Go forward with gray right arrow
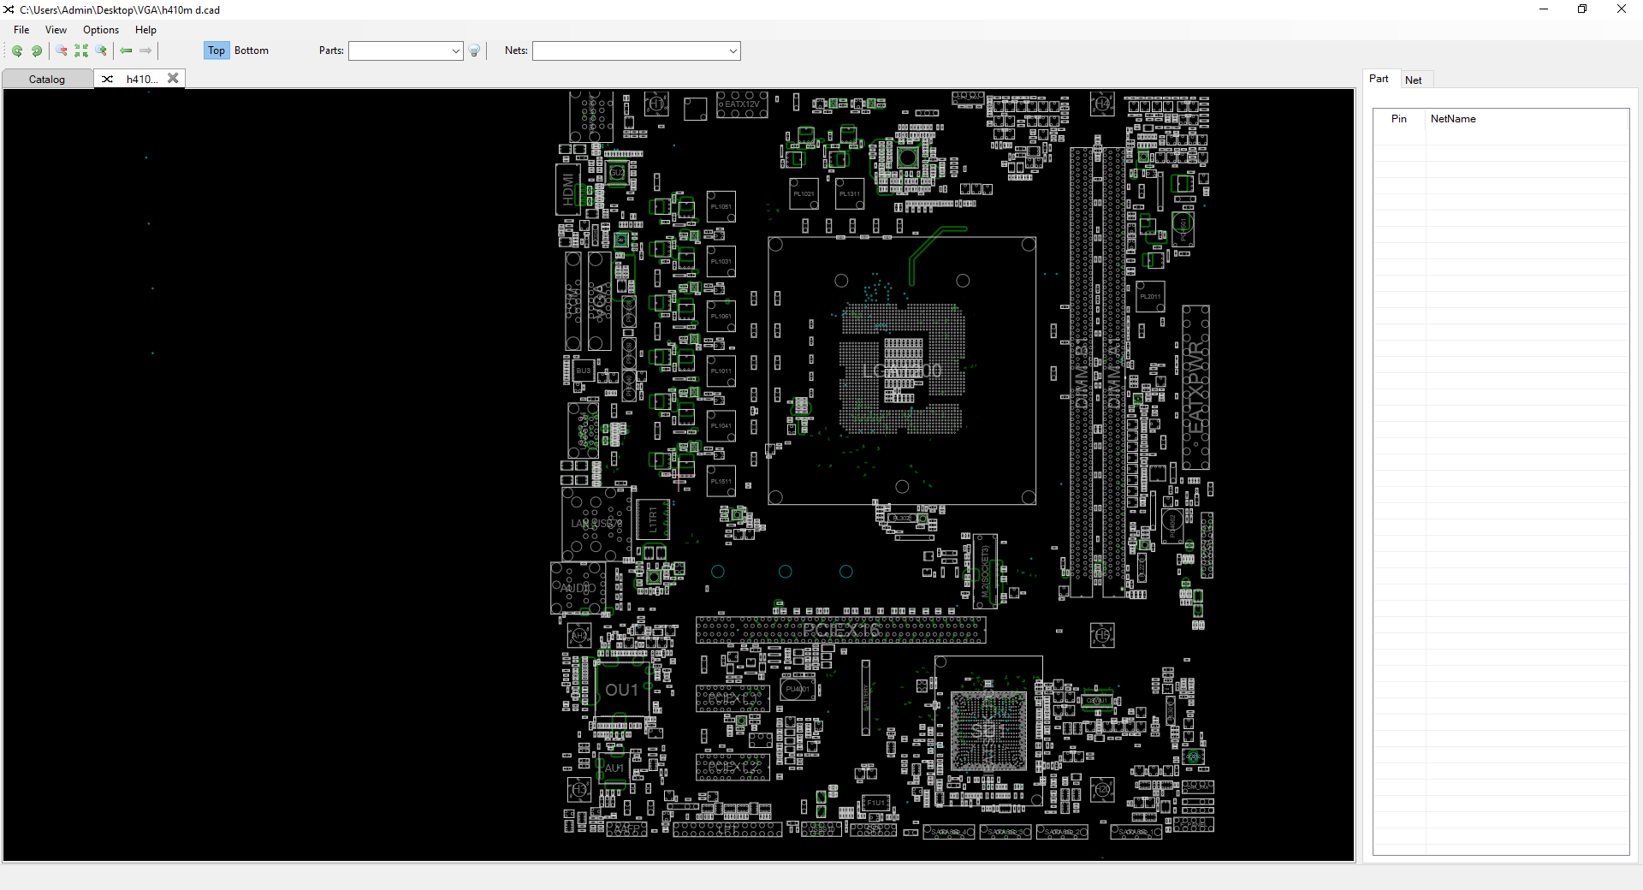1643x890 pixels. (145, 51)
